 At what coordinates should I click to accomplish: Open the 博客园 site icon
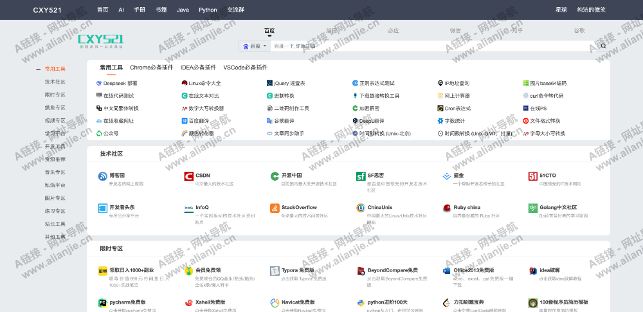pyautogui.click(x=102, y=176)
